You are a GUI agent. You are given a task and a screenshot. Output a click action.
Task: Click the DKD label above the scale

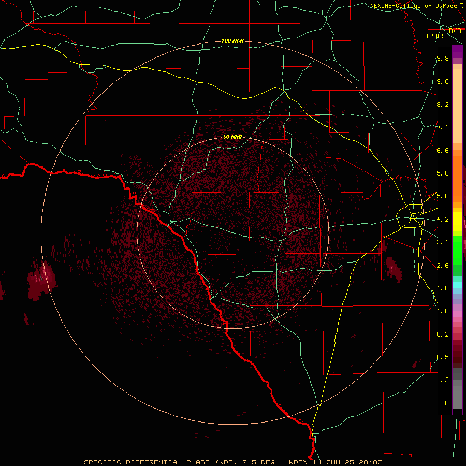coord(455,31)
